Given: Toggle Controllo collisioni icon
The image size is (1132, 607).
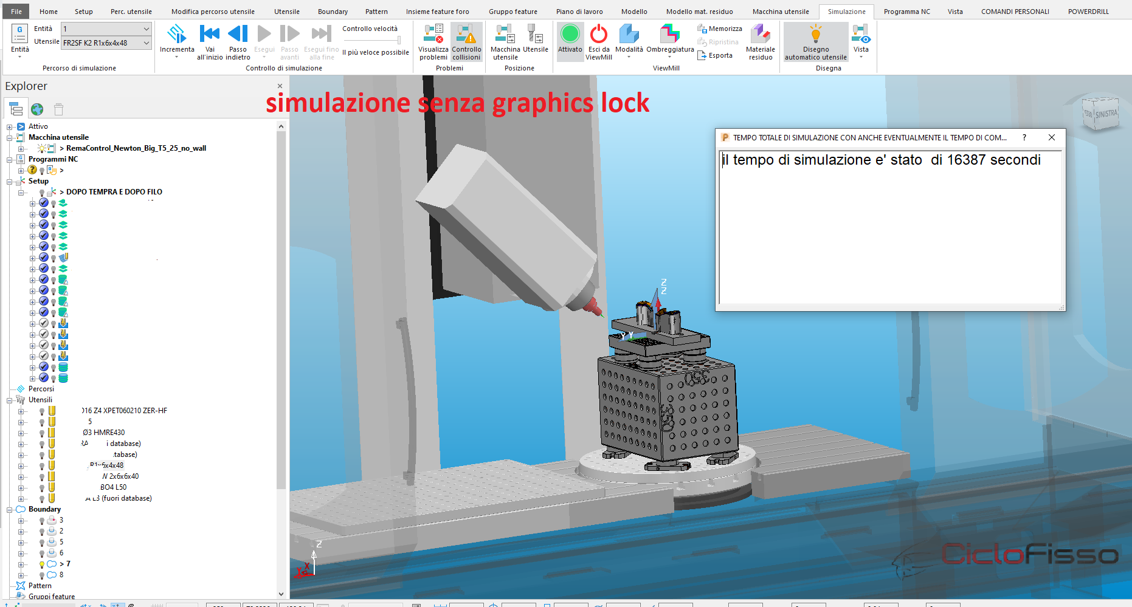Looking at the screenshot, I should [x=466, y=35].
